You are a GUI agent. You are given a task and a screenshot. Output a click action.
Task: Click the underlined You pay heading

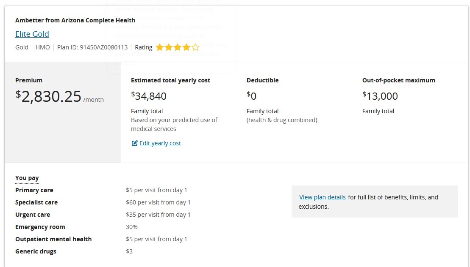coord(27,178)
